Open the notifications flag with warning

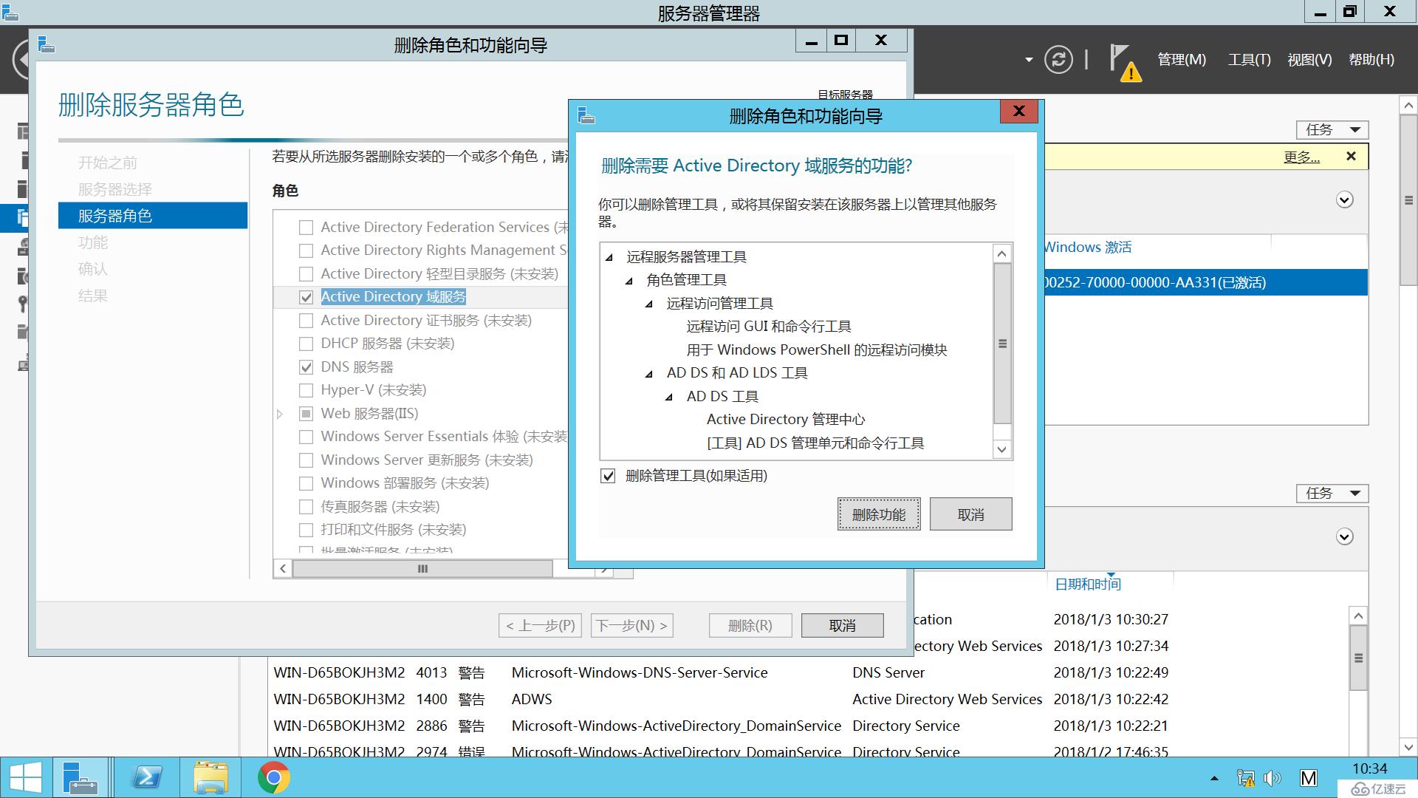pos(1126,62)
